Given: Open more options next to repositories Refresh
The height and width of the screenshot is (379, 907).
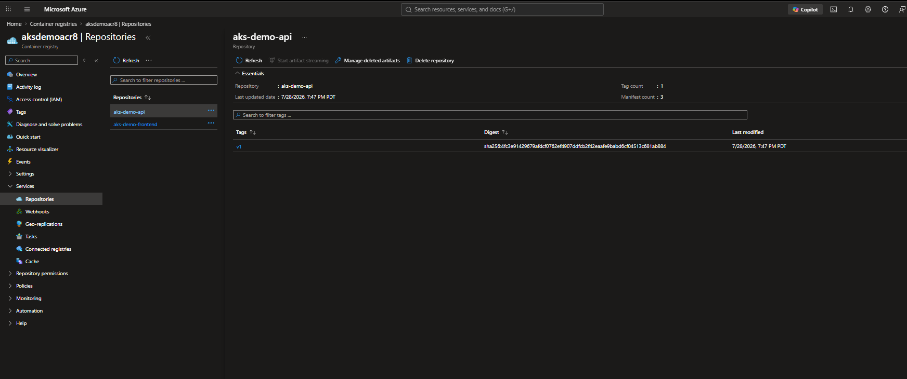Looking at the screenshot, I should pyautogui.click(x=149, y=61).
